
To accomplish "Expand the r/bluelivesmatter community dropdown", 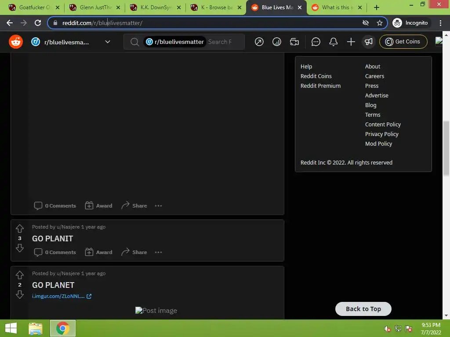I will [108, 42].
